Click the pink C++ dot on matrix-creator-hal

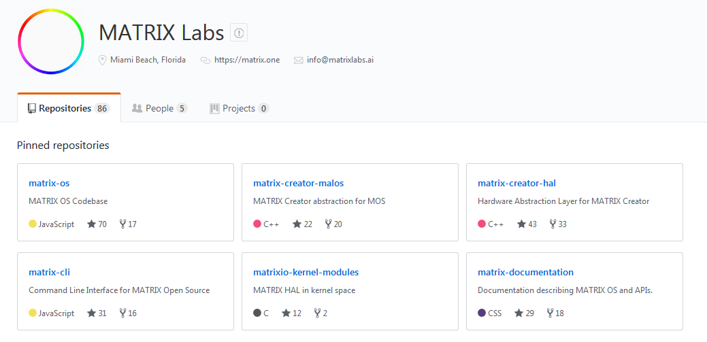tap(482, 224)
